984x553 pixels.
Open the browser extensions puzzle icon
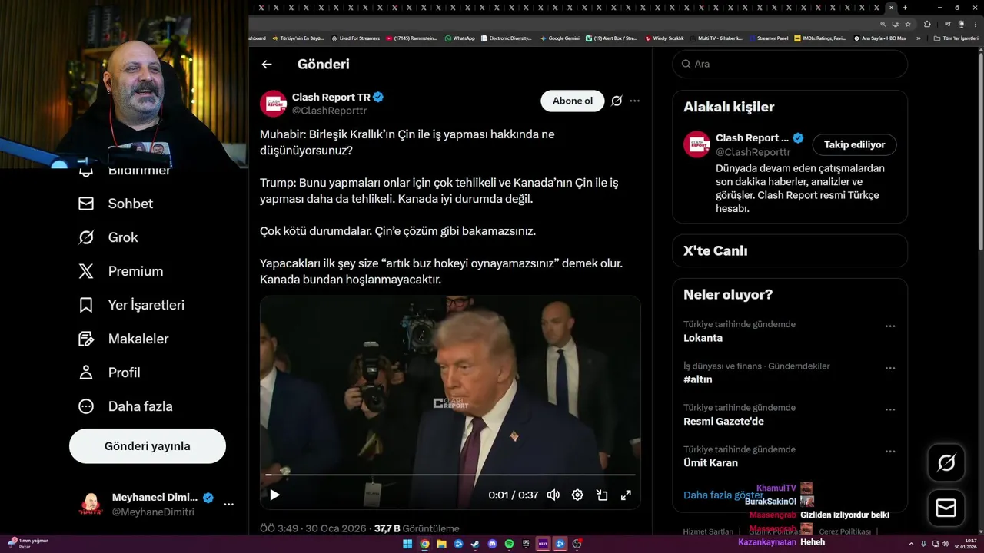pos(926,24)
